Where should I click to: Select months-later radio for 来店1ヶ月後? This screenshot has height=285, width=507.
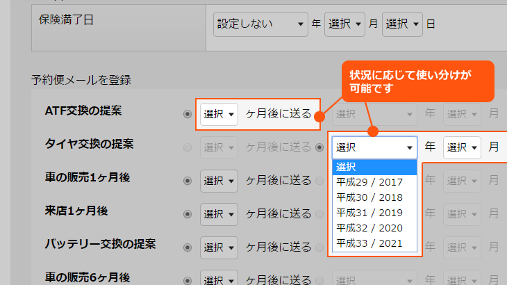click(188, 214)
